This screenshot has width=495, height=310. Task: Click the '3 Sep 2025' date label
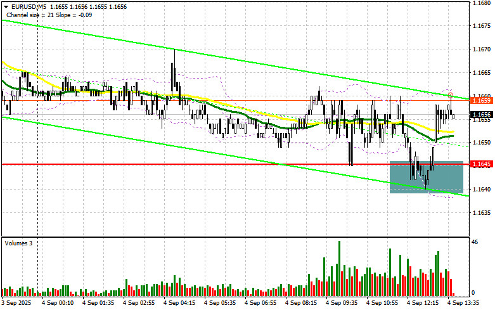point(16,303)
